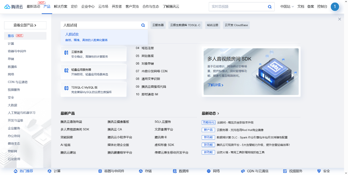
Task: Click the 域名注册 quick tag
Action: 212,25
